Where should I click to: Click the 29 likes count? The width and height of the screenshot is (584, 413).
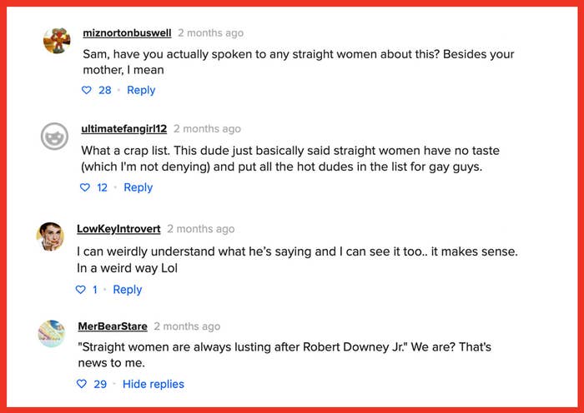coord(100,384)
